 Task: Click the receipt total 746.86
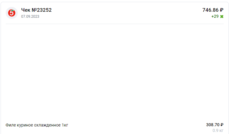pos(211,10)
